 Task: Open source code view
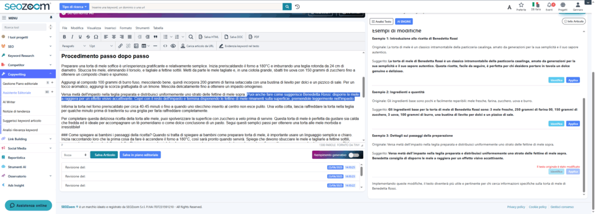tap(165, 46)
